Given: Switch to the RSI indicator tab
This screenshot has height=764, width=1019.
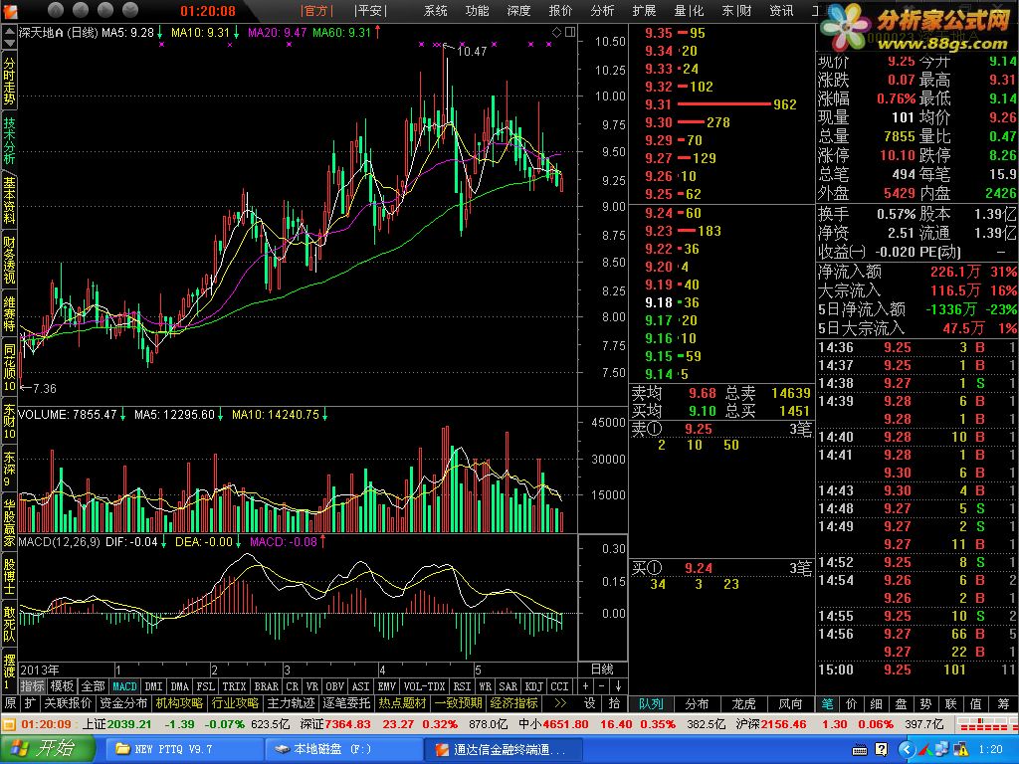Looking at the screenshot, I should (462, 686).
